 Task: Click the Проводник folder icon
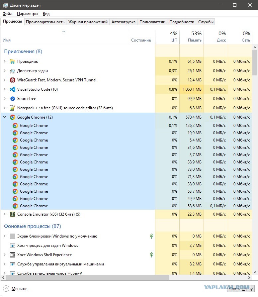coord(13,61)
